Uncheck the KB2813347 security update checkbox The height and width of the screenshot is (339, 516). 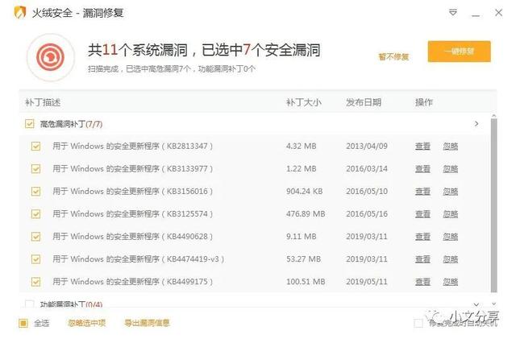pos(35,147)
